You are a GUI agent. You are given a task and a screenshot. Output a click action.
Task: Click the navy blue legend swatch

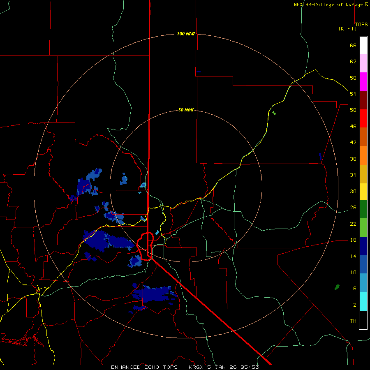(x=363, y=246)
